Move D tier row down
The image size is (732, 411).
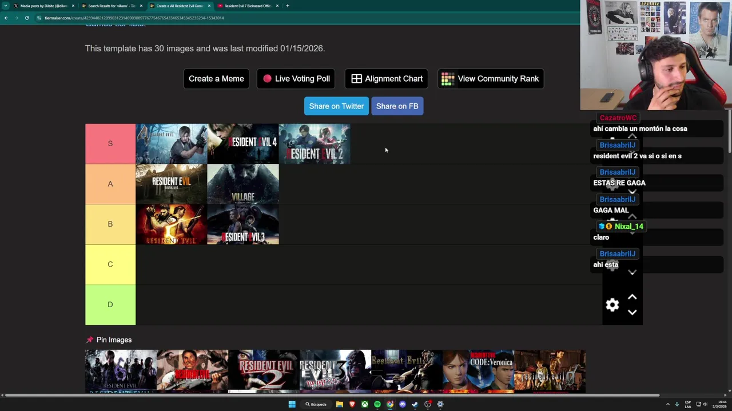tap(632, 312)
